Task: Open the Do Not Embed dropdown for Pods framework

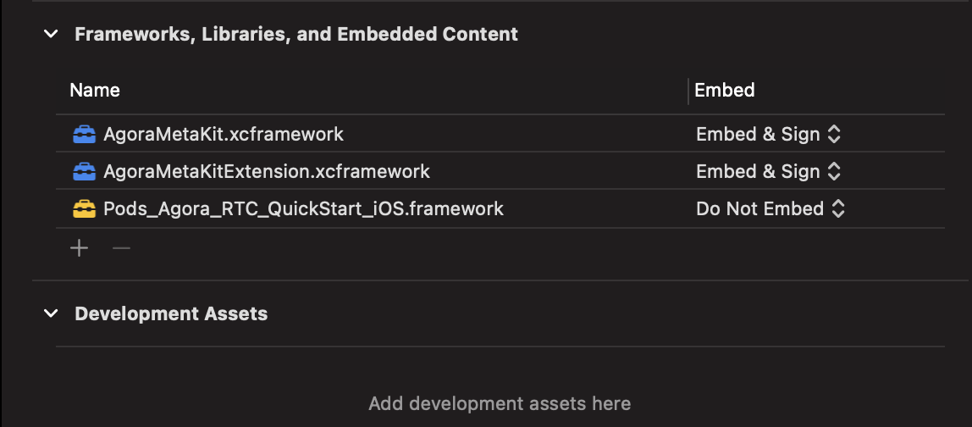Action: (770, 208)
